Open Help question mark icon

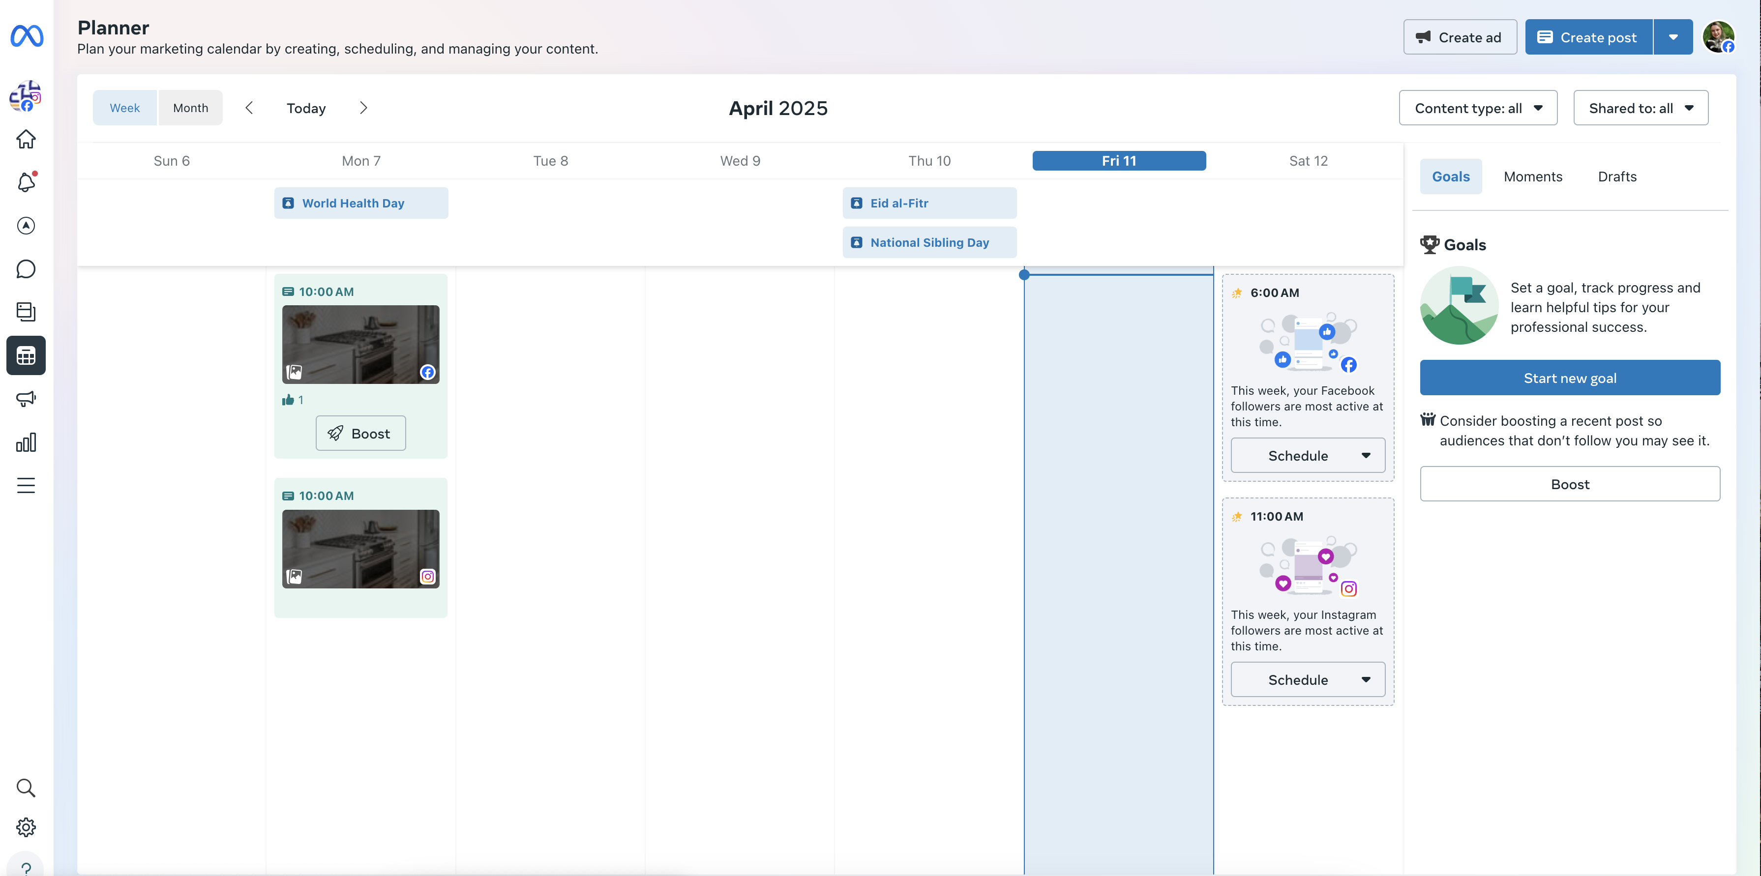click(26, 867)
